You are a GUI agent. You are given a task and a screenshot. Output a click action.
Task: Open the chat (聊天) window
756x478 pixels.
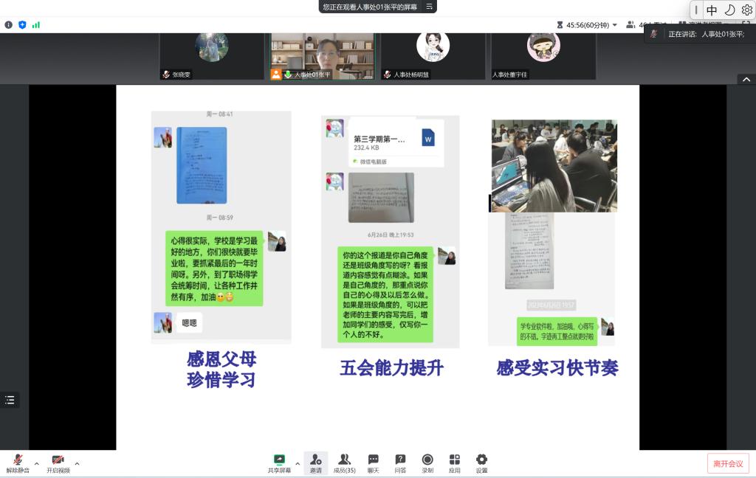374,463
